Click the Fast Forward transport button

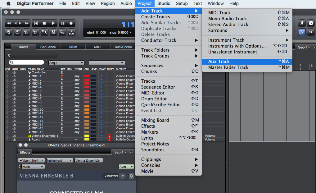(x=27, y=23)
